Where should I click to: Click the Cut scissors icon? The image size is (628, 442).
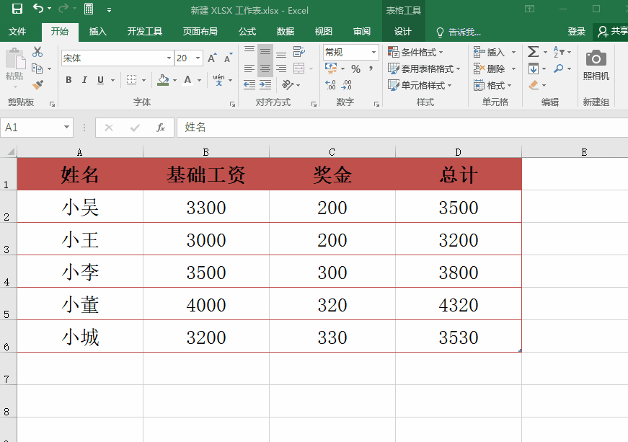37,52
